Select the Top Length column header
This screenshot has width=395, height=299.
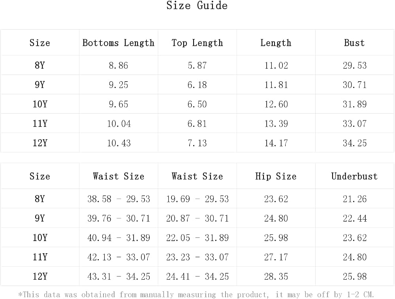[x=197, y=43]
